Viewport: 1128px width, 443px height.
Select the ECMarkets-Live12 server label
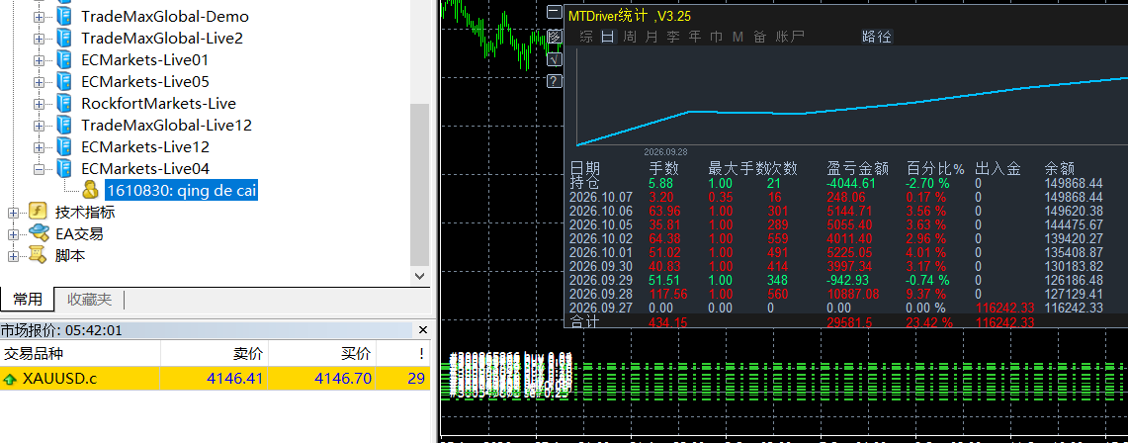pos(145,146)
